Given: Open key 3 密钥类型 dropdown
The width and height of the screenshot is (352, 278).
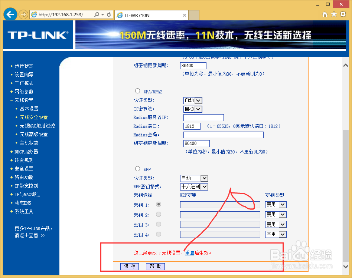Looking at the screenshot, I should pos(276,225).
